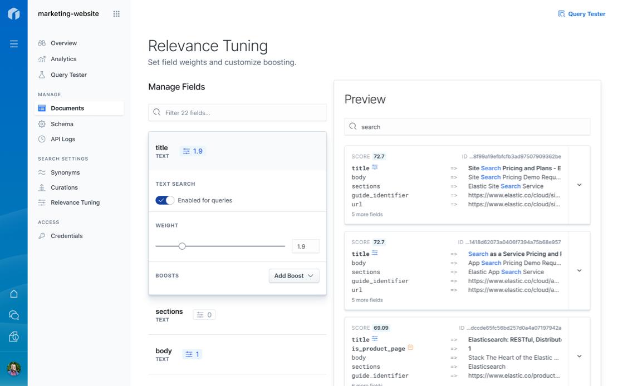Expand the body field row
Screen dimensions: 618x386
(x=237, y=354)
